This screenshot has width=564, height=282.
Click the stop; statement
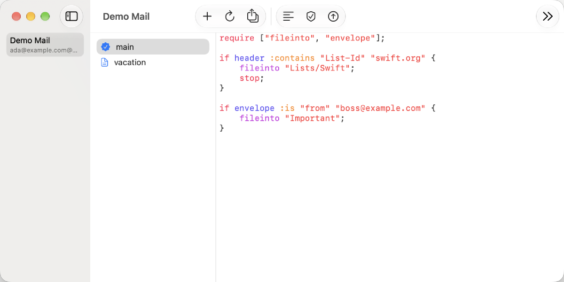point(252,78)
